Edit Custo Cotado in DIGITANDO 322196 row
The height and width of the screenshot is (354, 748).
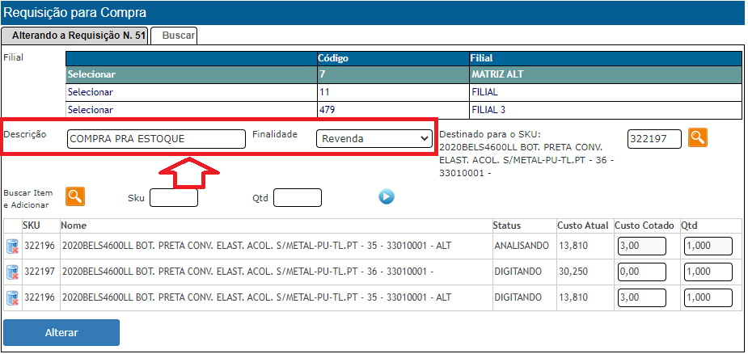(642, 297)
